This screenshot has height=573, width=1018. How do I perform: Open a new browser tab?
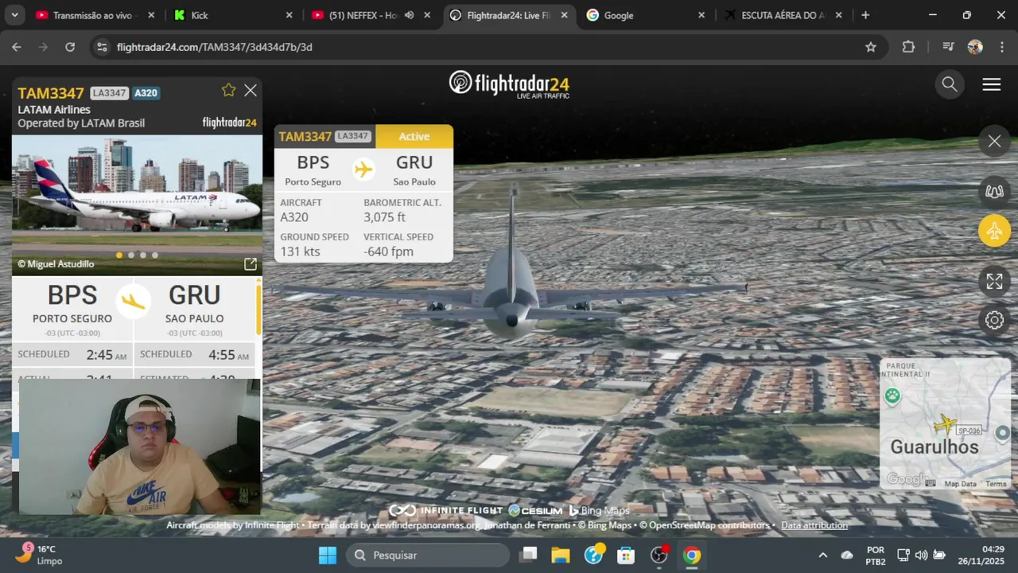pos(865,15)
